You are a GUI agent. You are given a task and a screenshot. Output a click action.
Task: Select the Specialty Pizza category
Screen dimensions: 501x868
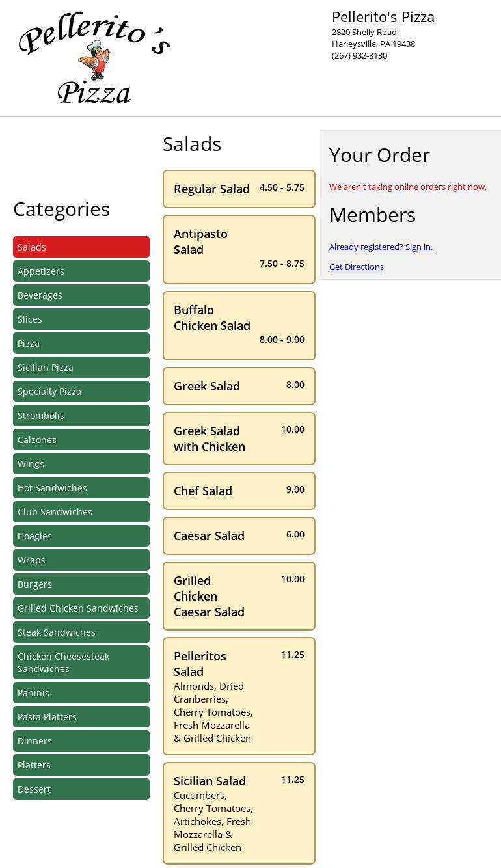81,392
